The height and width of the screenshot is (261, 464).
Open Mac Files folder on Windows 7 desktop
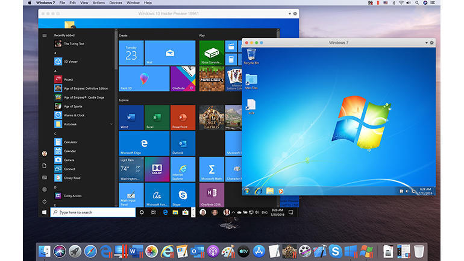pyautogui.click(x=251, y=81)
